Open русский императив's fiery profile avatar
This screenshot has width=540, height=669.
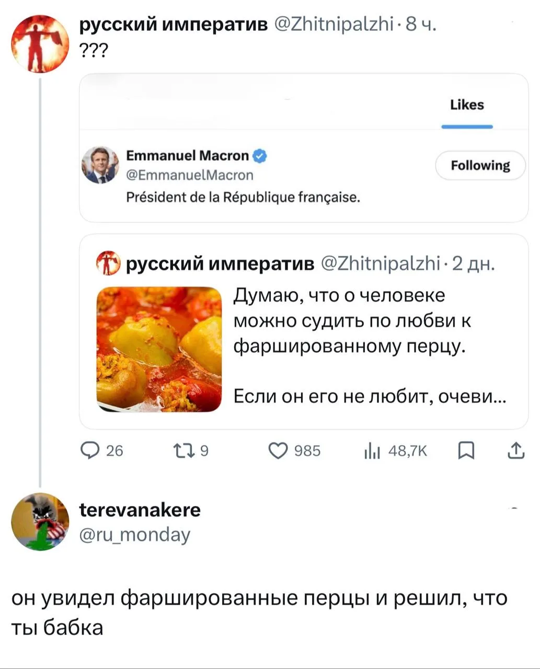[40, 43]
